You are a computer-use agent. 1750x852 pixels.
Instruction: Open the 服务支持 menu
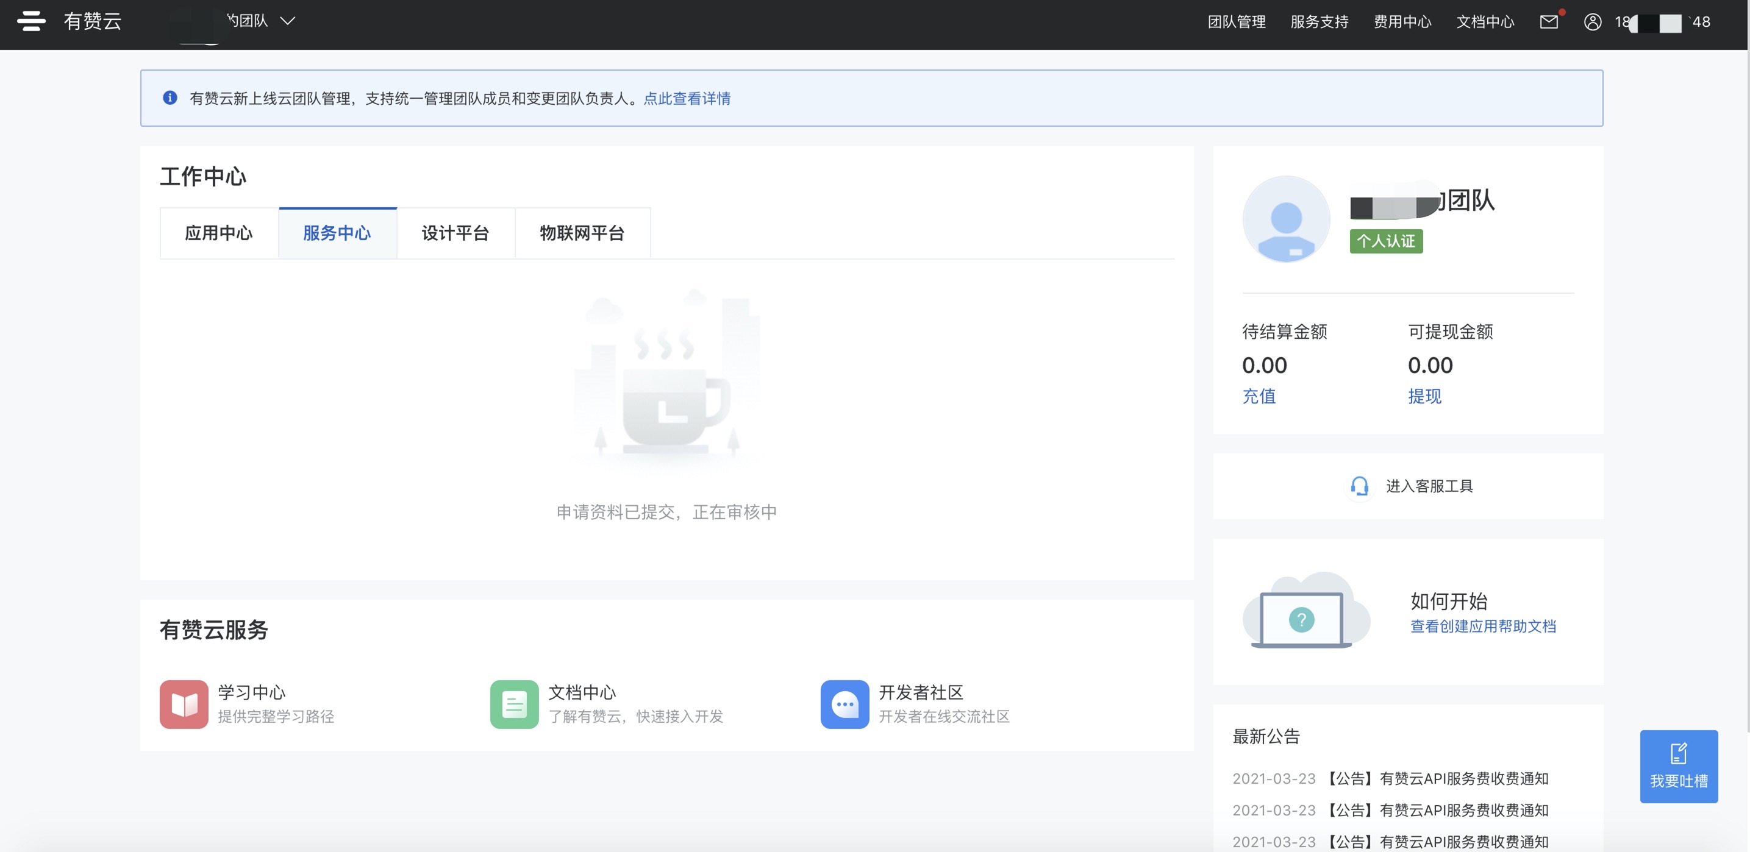(1320, 22)
